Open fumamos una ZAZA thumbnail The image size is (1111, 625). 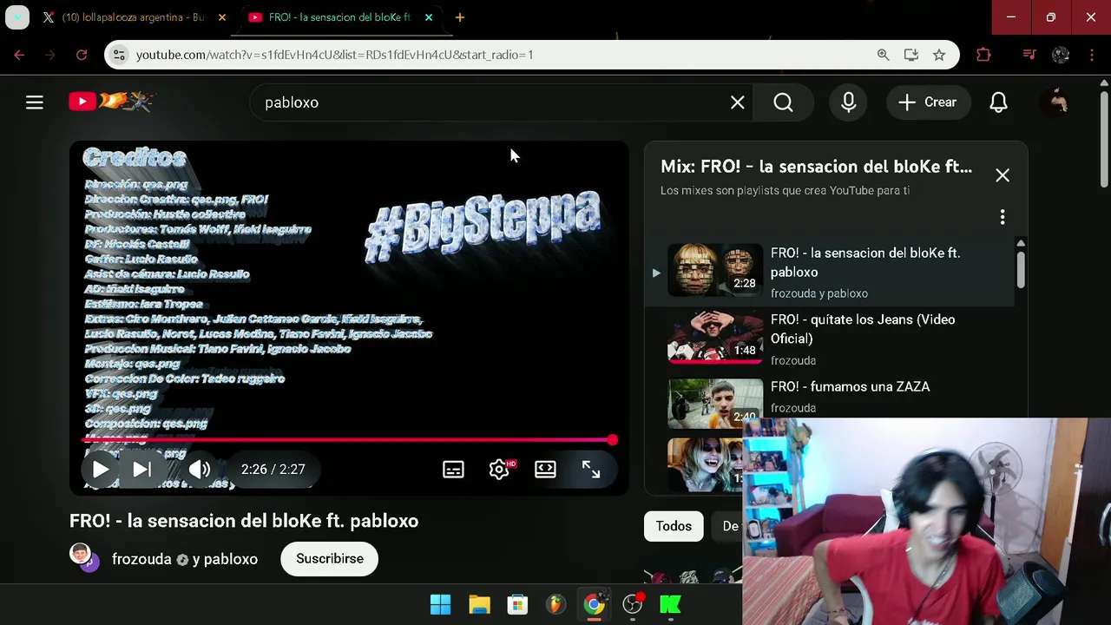point(715,403)
